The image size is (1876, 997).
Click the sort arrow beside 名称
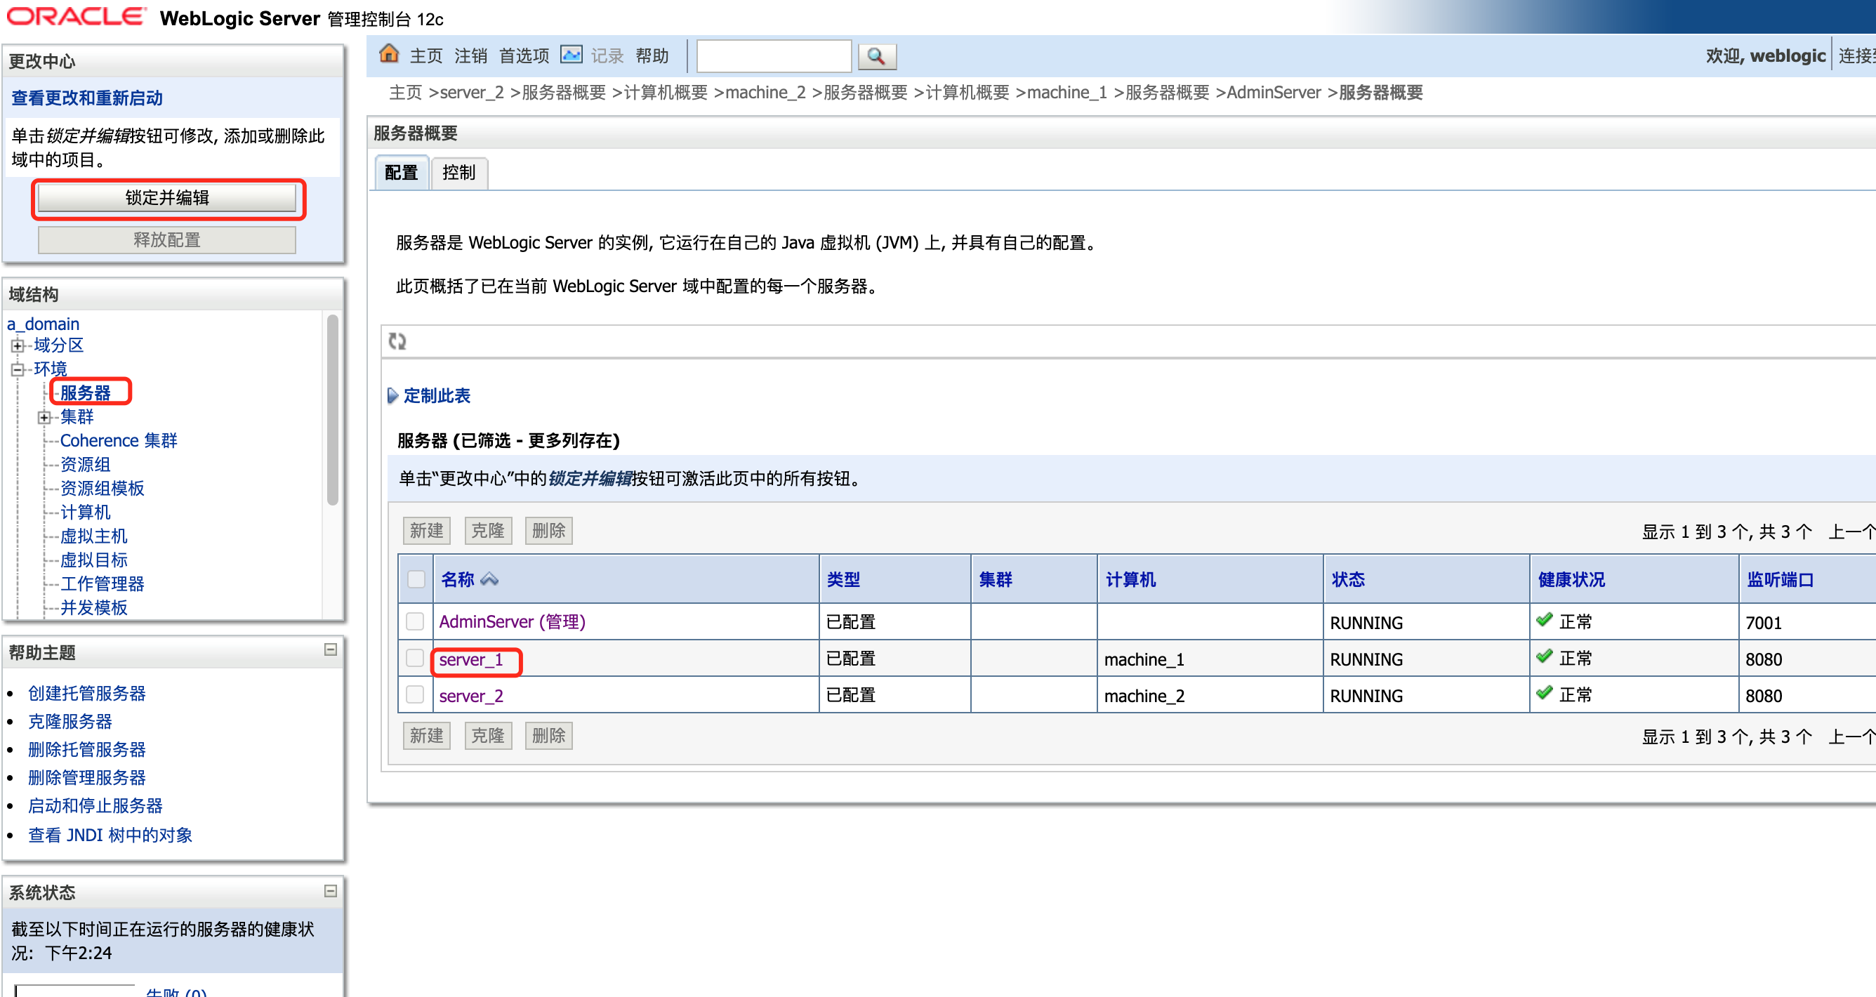(x=489, y=580)
